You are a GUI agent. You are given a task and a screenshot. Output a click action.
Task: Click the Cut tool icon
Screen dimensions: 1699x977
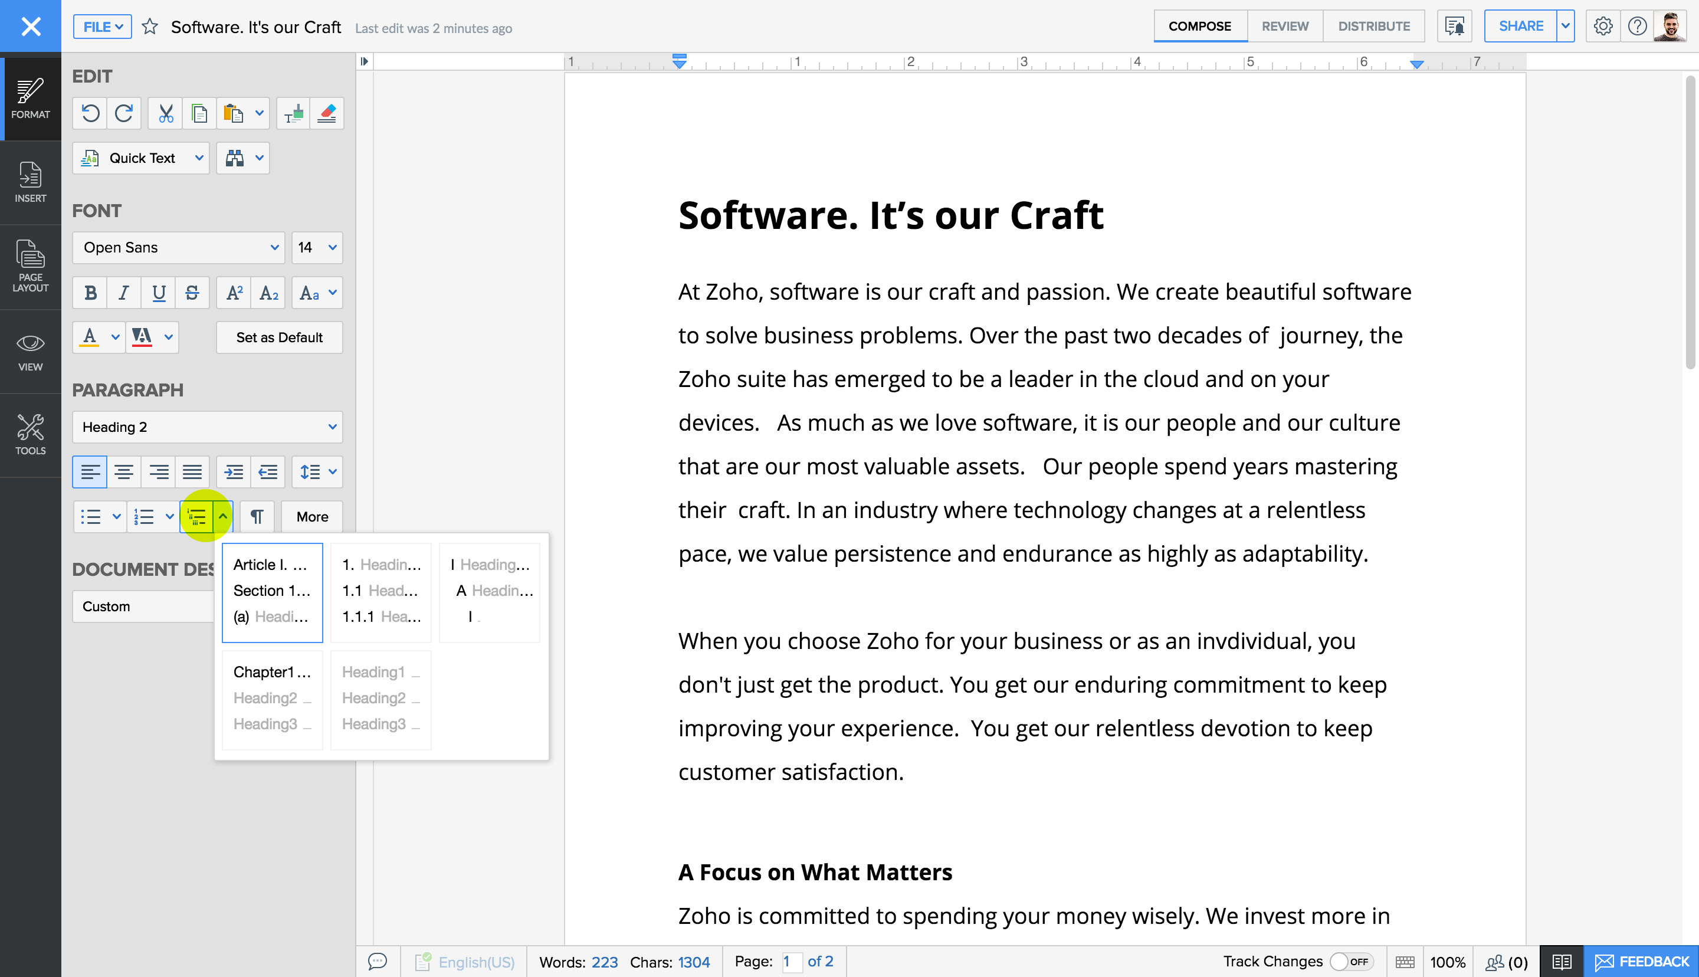pos(165,113)
